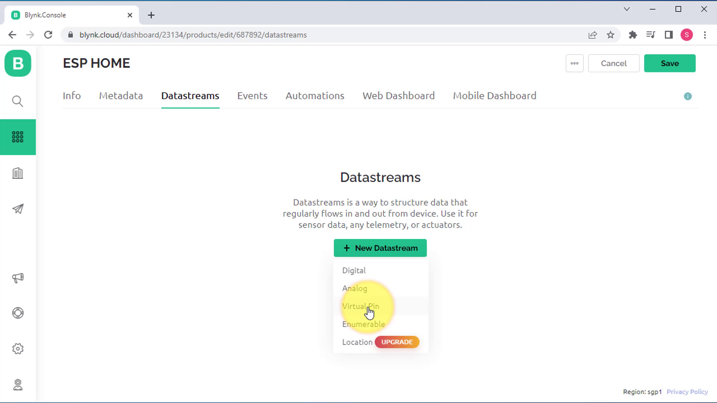Open the media control icon in Chrome
This screenshot has height=403, width=717.
point(651,35)
